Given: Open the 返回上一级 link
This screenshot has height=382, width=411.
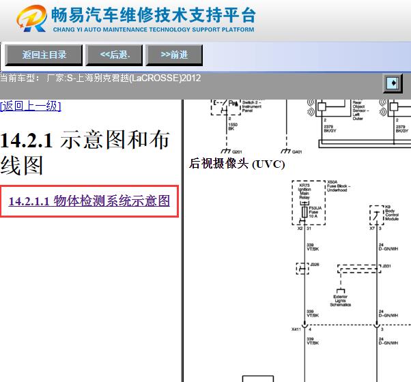Looking at the screenshot, I should point(31,106).
